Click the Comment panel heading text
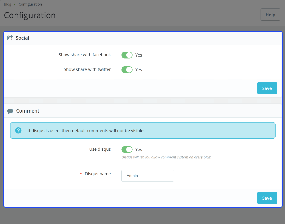The image size is (285, 224). tap(28, 111)
